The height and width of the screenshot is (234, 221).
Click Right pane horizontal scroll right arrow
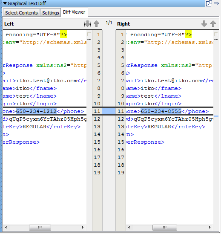pyautogui.click(x=210, y=227)
